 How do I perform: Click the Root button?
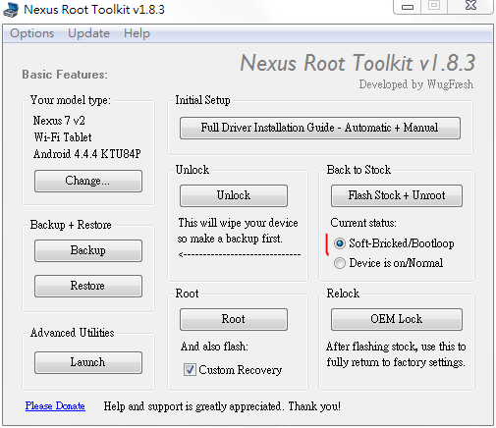click(234, 319)
